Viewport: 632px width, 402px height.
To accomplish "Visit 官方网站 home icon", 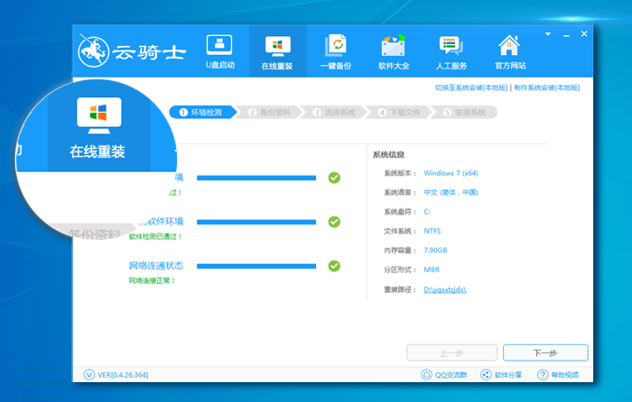I will point(510,52).
